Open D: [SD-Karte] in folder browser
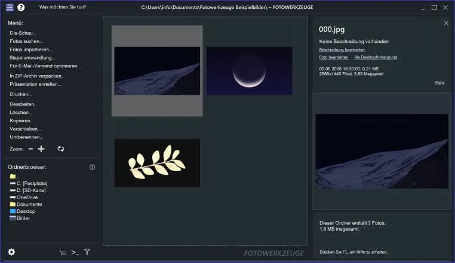Image resolution: width=455 pixels, height=263 pixels. pos(31,190)
